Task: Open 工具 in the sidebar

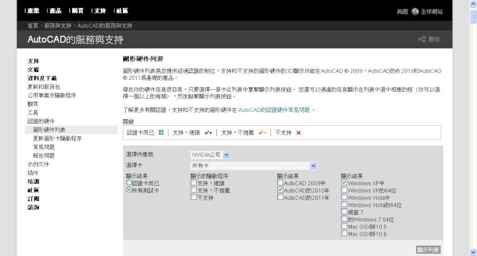Action: (33, 113)
